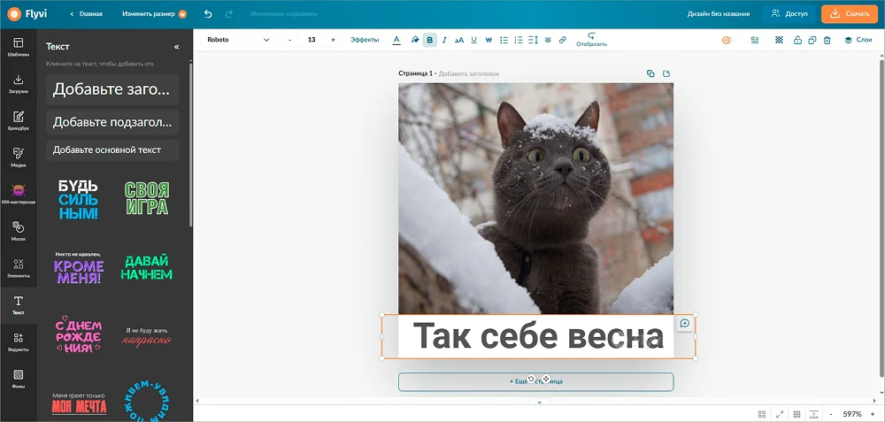Click the Скачать download button
This screenshot has height=422, width=885.
pyautogui.click(x=850, y=14)
